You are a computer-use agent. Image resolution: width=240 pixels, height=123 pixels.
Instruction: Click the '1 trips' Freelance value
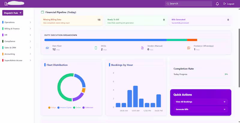pyautogui.click(x=197, y=49)
